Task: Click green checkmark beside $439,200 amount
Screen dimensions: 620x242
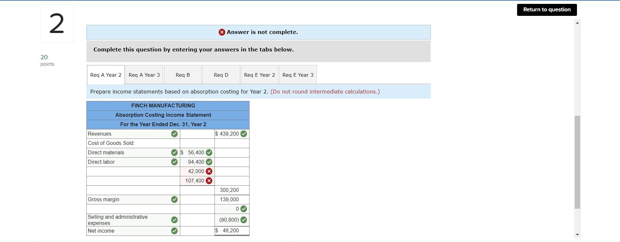Action: tap(244, 134)
